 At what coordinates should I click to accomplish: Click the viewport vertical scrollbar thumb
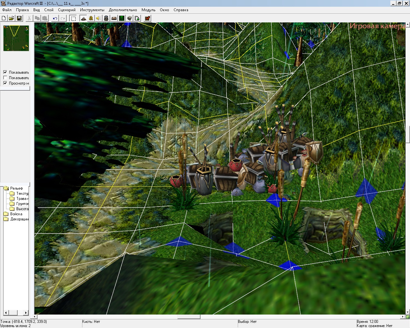(x=407, y=135)
